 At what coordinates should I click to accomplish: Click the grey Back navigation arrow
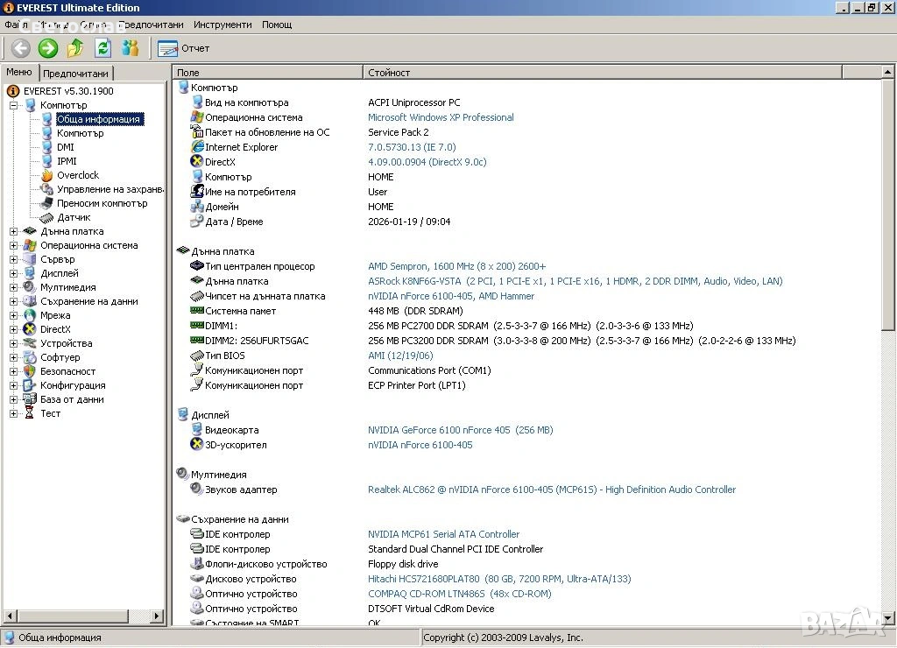tap(20, 48)
